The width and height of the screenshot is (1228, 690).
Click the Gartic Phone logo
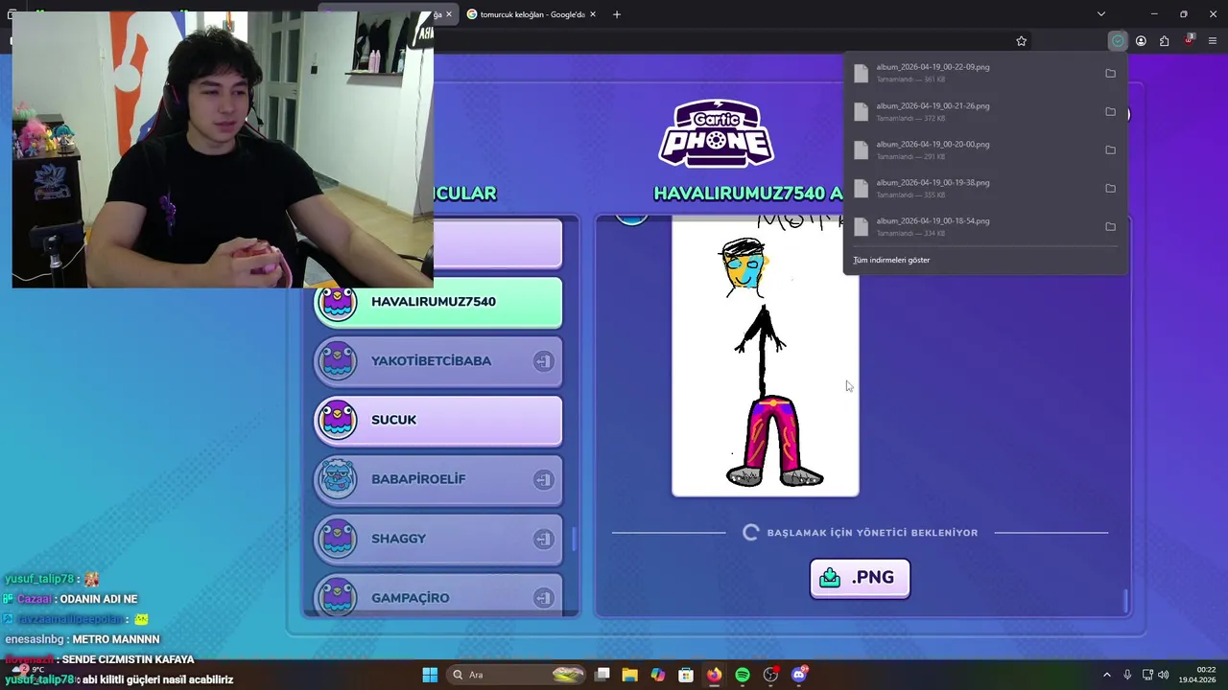[x=717, y=133]
